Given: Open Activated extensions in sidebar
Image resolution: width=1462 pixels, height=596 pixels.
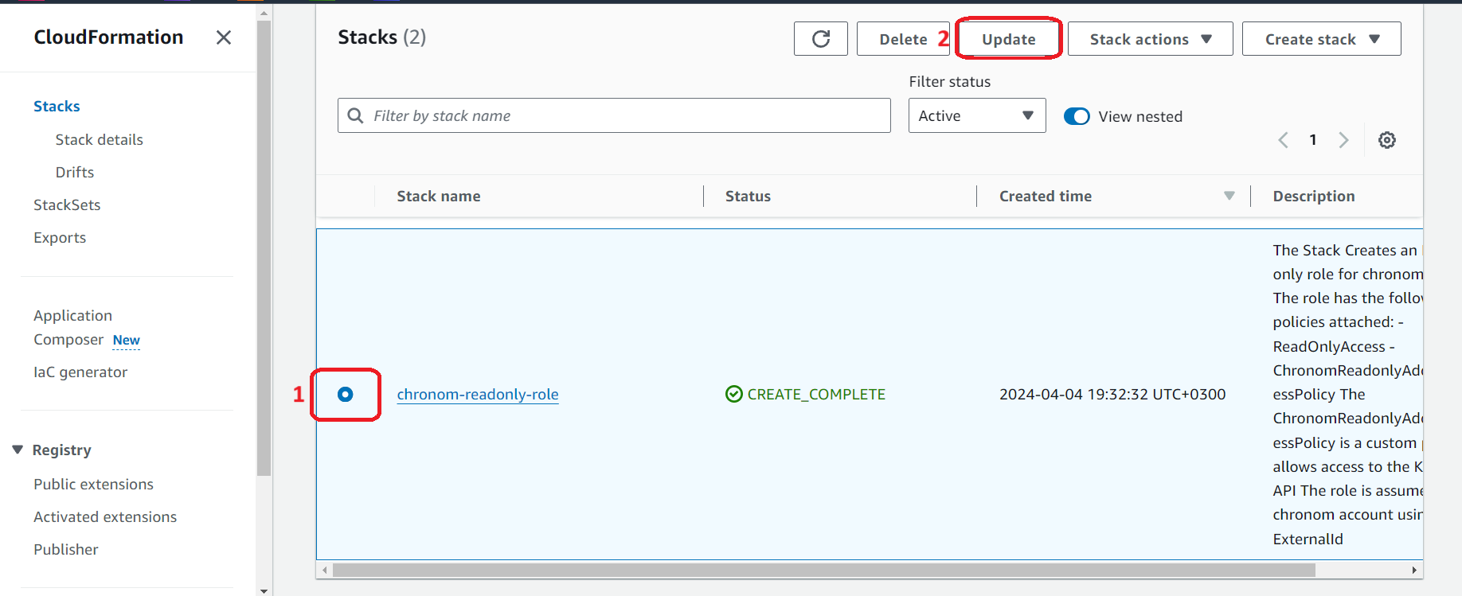Looking at the screenshot, I should click(105, 516).
